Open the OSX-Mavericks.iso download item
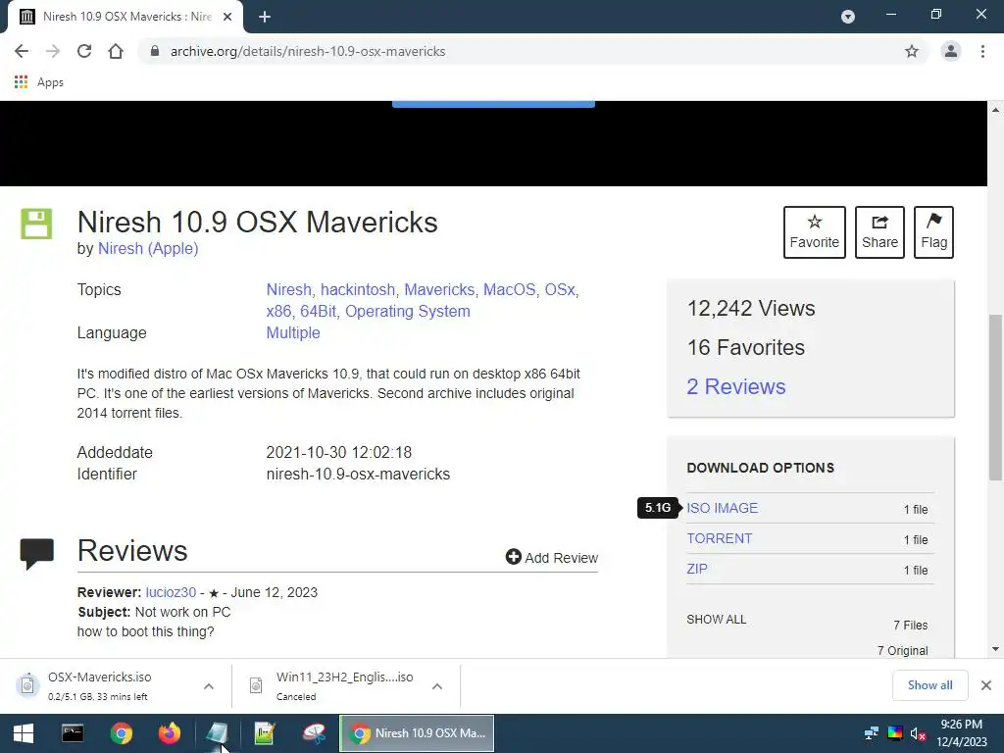This screenshot has height=753, width=1004. 99,685
